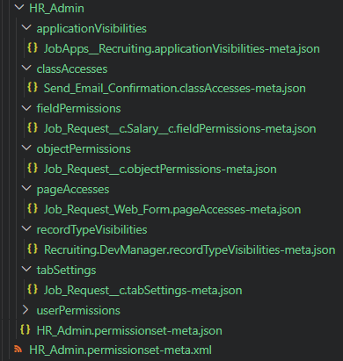Open Job_Request__c.Salary__c.fieldPermissions-meta.json
This screenshot has width=343, height=361.
point(180,129)
